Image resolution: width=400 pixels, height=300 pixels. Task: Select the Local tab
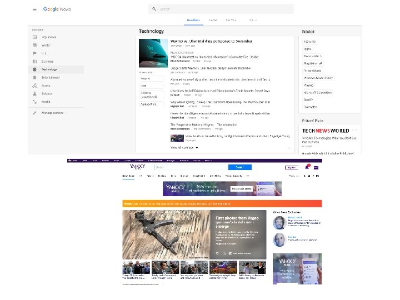pos(213,20)
